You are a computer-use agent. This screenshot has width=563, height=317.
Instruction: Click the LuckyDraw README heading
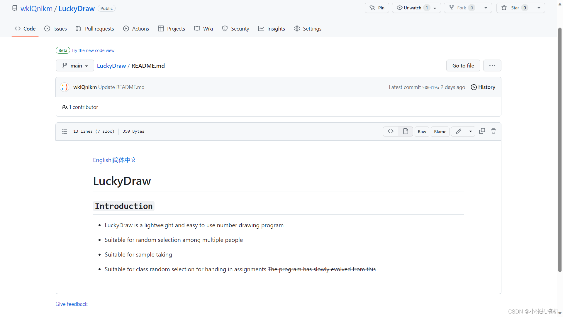point(122,181)
